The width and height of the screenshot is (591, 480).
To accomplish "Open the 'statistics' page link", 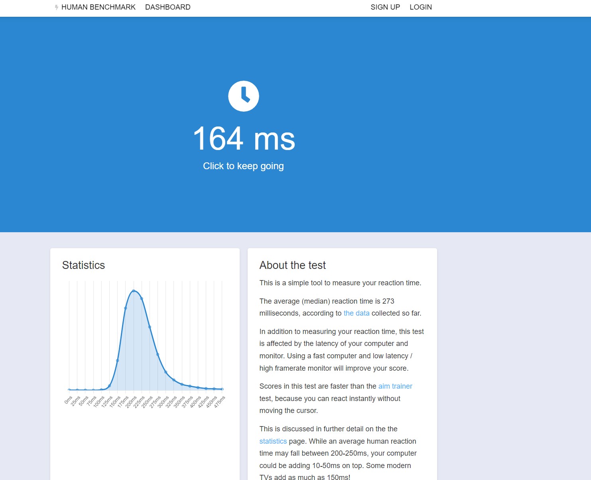I will 273,441.
